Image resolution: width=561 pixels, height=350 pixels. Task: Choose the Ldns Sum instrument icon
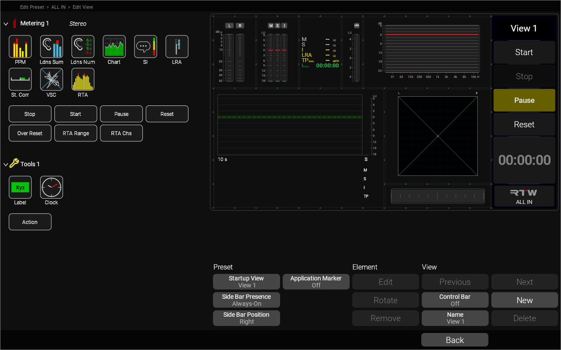[x=51, y=47]
